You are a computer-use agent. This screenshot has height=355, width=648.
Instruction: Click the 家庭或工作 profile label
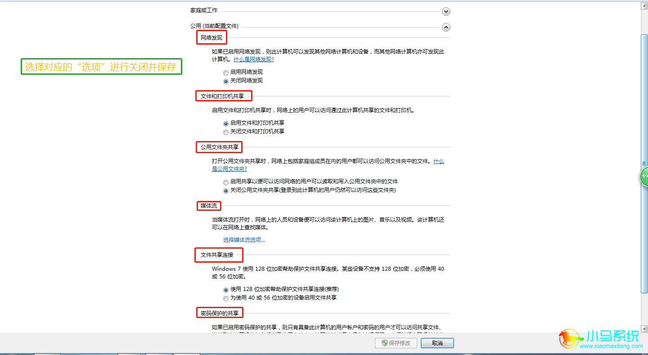click(x=204, y=10)
